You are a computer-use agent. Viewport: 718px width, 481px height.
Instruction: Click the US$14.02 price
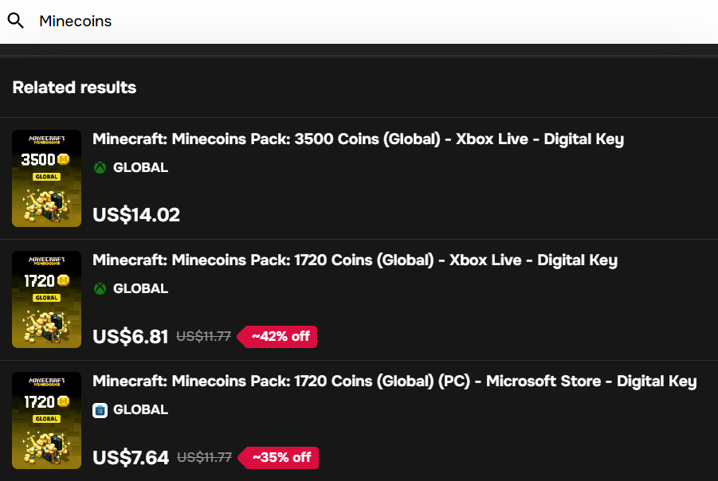(x=136, y=215)
